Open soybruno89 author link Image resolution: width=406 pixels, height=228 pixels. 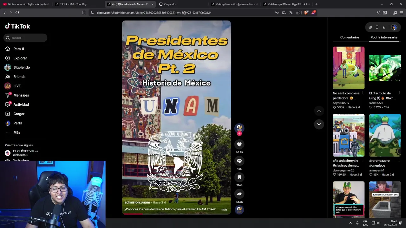[341, 103]
